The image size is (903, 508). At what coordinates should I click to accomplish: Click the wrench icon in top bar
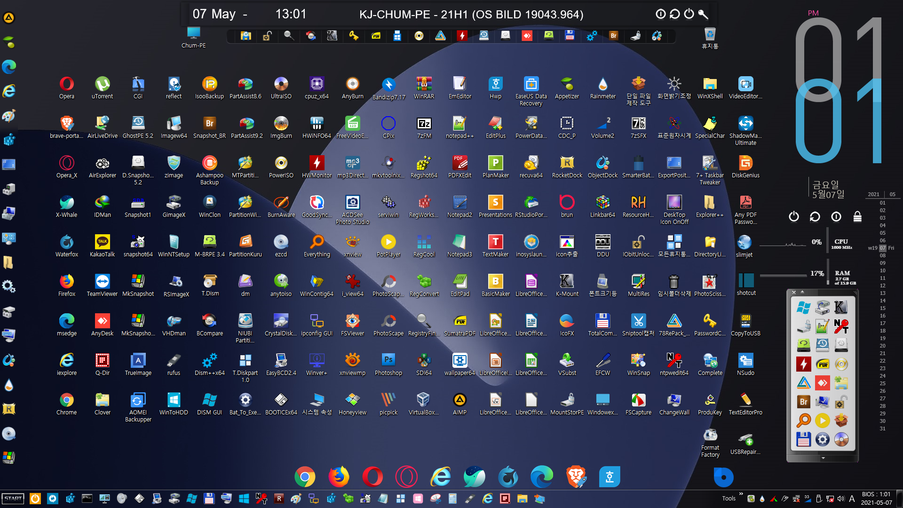click(x=703, y=14)
